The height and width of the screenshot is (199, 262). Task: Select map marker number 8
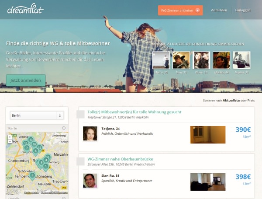pos(32,175)
